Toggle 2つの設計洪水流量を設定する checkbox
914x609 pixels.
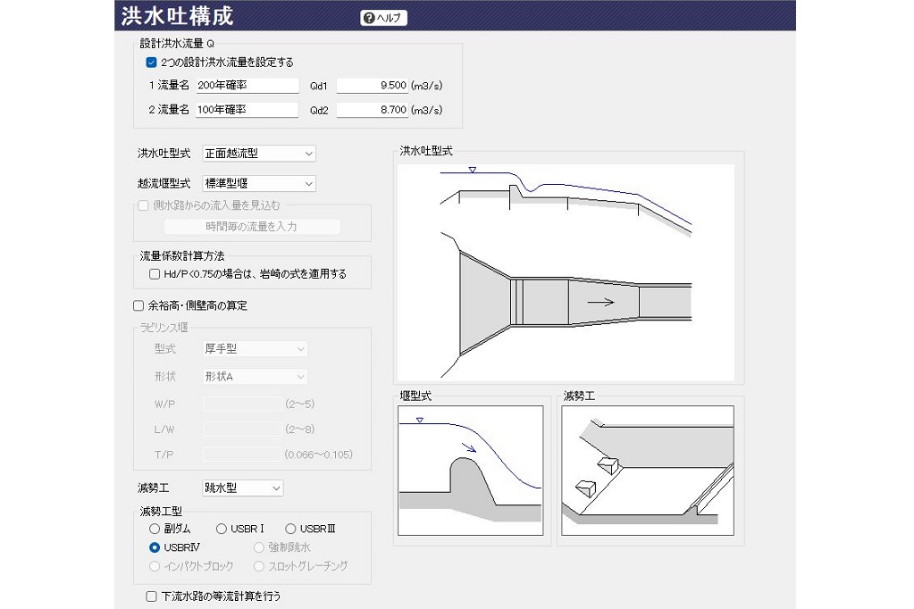[152, 63]
